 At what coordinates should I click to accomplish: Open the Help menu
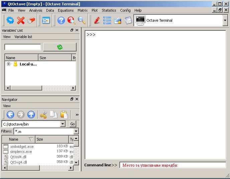pos(138,10)
